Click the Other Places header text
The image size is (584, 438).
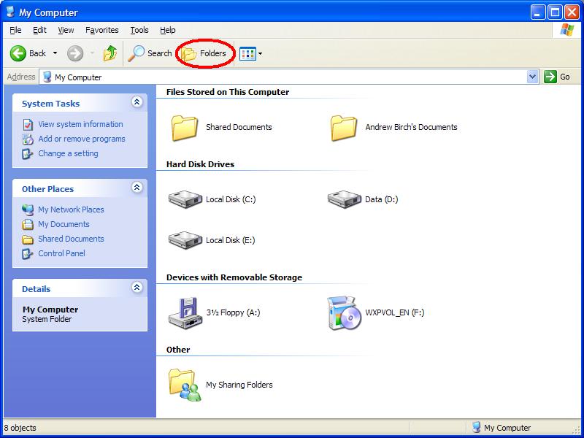pyautogui.click(x=47, y=189)
